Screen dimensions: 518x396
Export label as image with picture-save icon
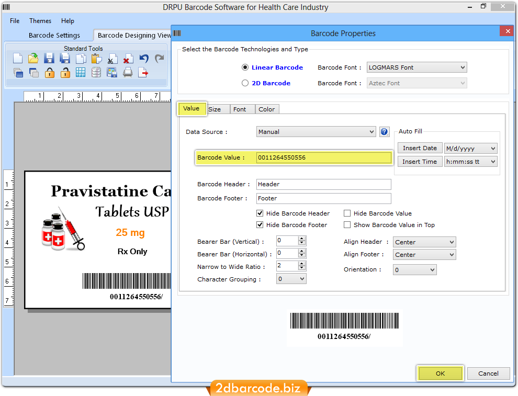tap(112, 72)
